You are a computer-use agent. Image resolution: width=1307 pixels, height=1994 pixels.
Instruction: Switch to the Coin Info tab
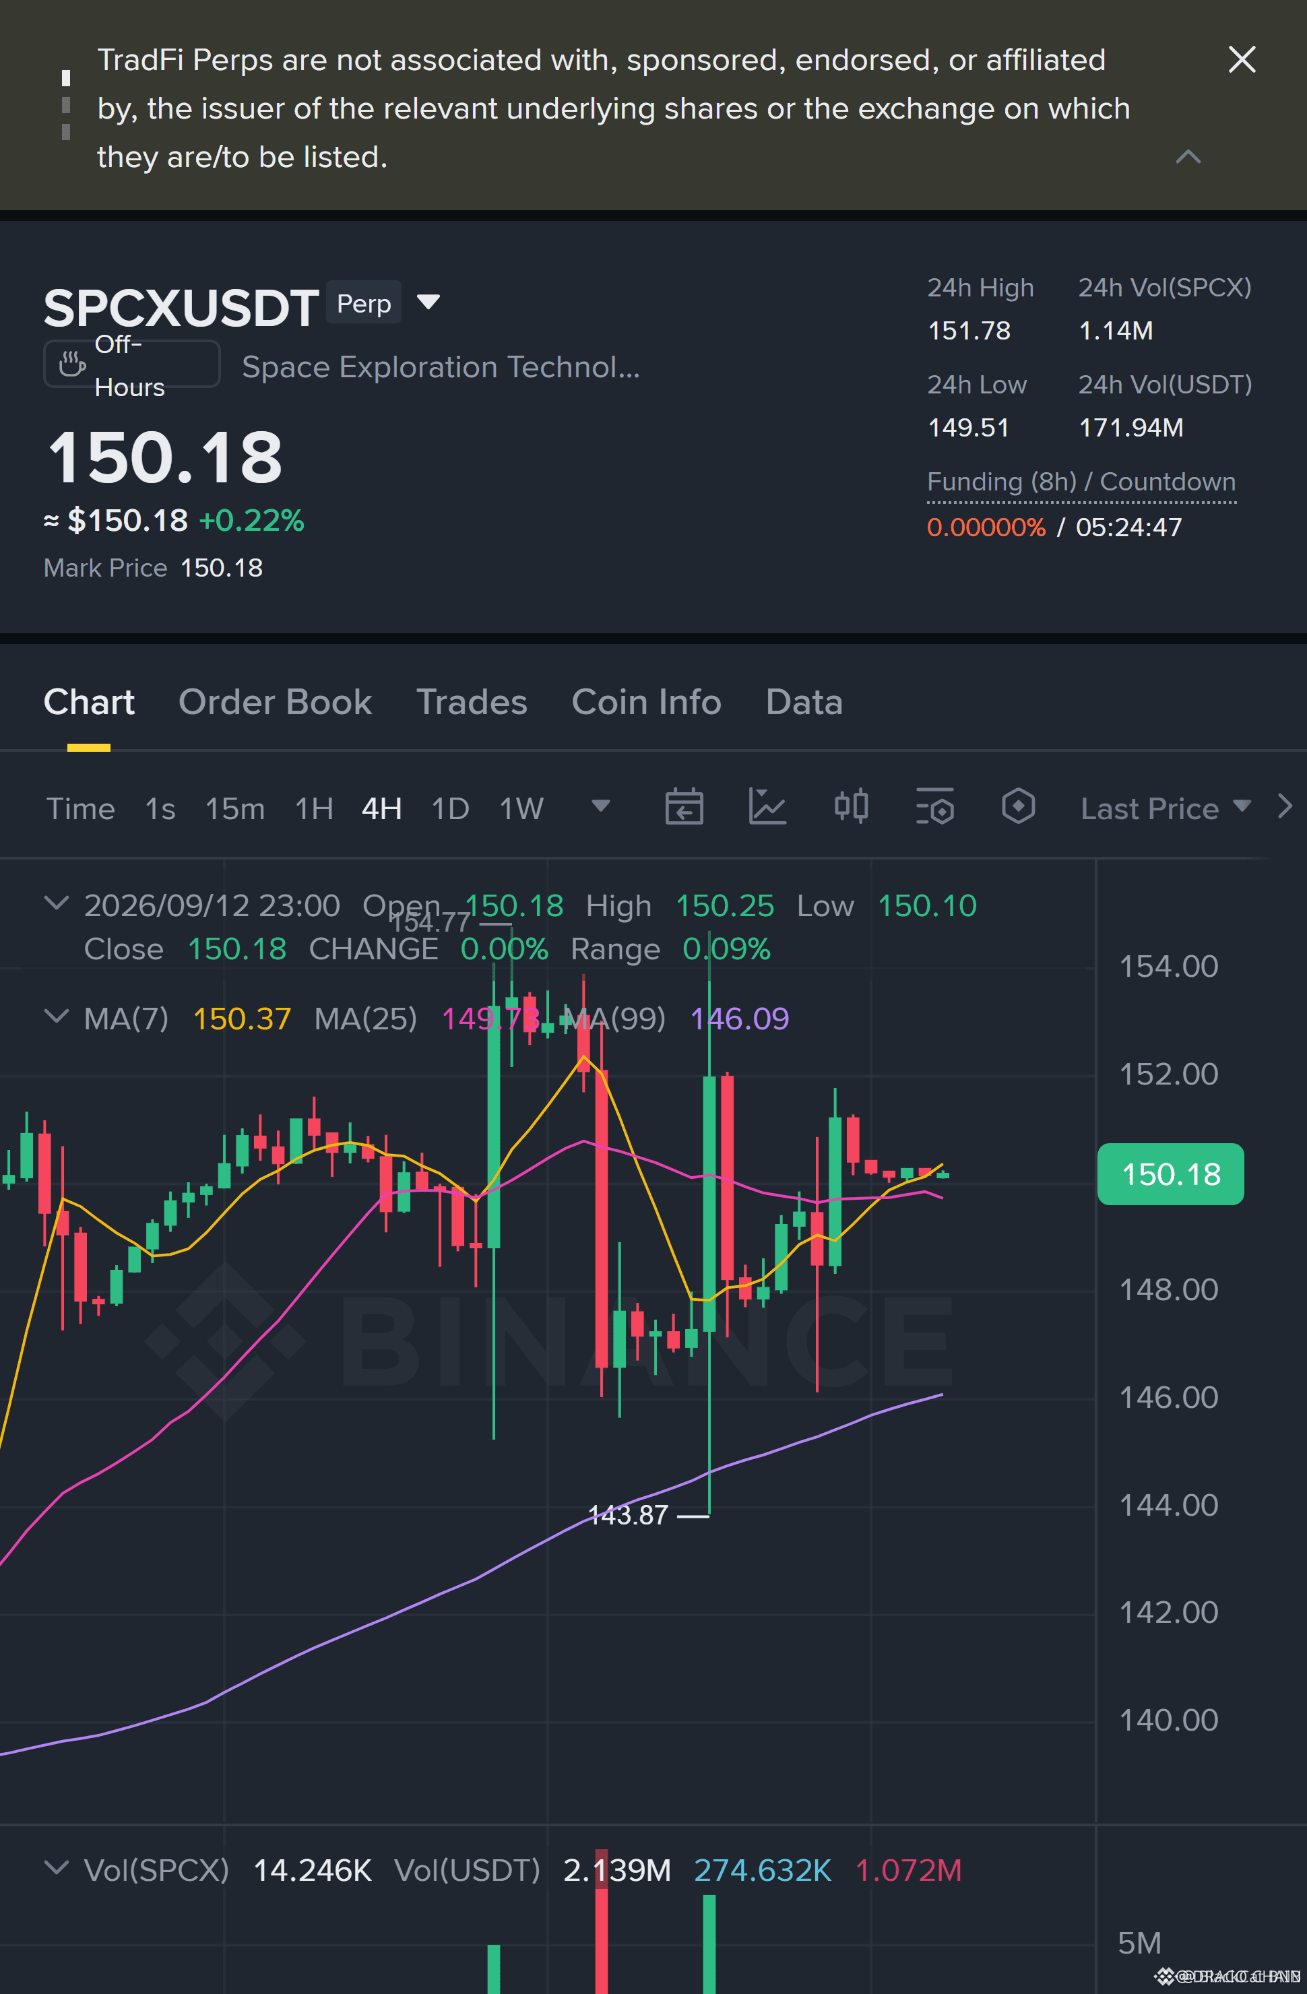click(646, 702)
